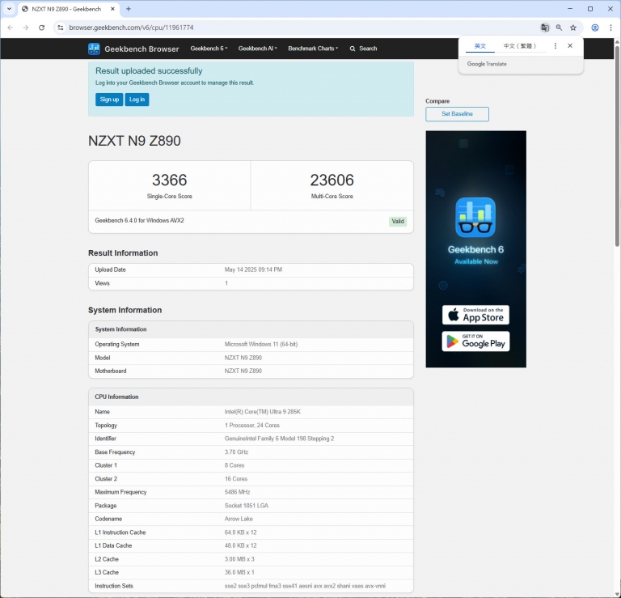The width and height of the screenshot is (621, 598).
Task: Expand the Geekbench 6 dropdown menu
Action: pyautogui.click(x=209, y=49)
